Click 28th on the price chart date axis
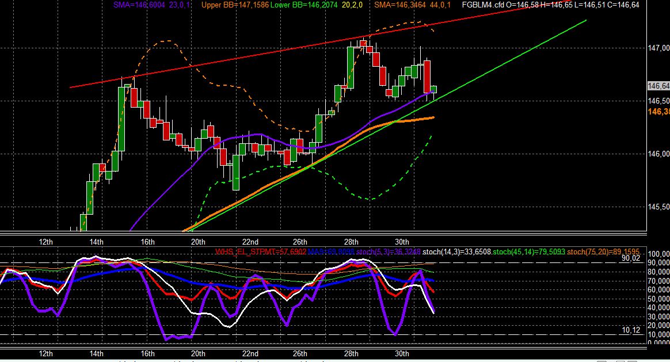The image size is (670, 362). pos(351,242)
